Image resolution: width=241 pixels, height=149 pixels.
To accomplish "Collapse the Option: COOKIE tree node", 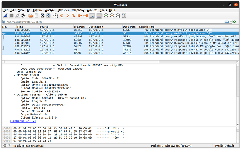I will click(15, 75).
